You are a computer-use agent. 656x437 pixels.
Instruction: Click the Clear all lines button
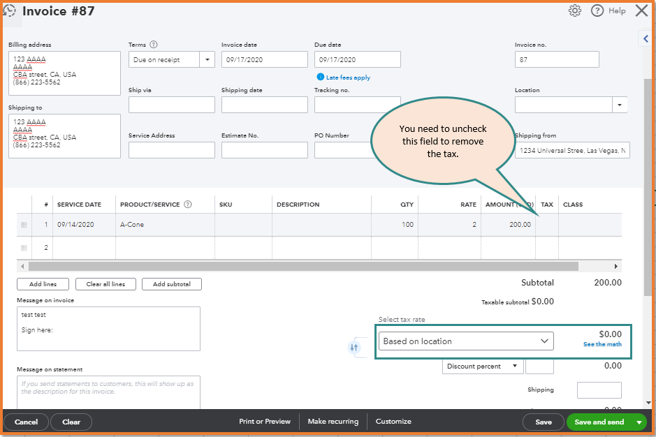coord(106,284)
